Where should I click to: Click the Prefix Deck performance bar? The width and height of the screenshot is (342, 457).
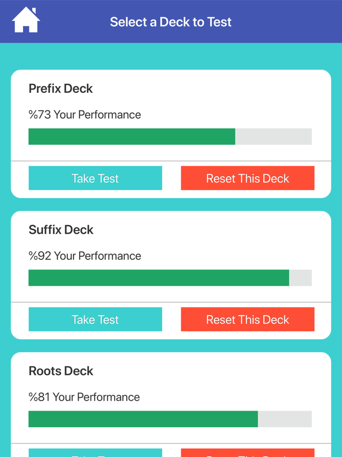pyautogui.click(x=170, y=137)
